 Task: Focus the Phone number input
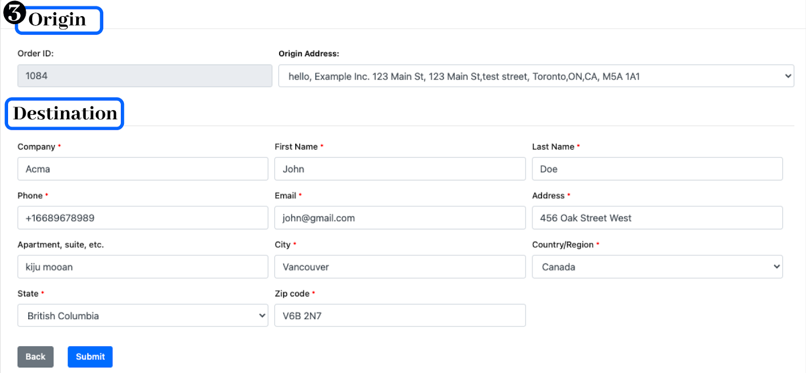(x=143, y=218)
